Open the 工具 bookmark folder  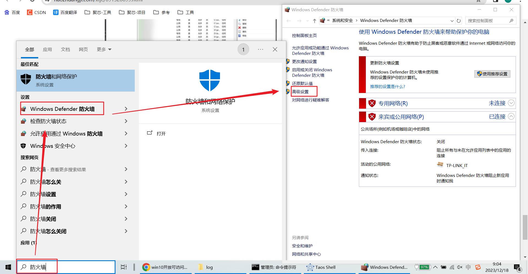186,12
